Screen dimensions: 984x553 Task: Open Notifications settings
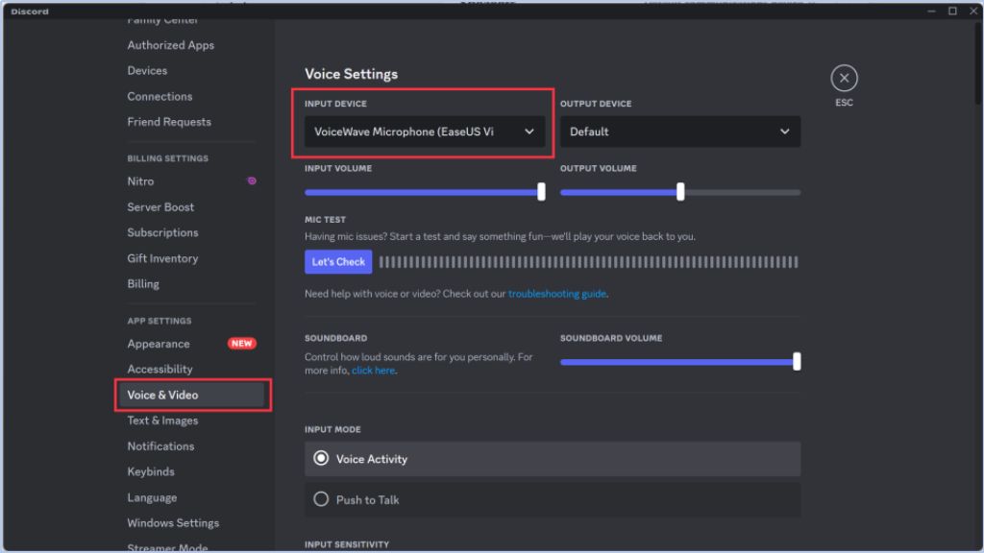pyautogui.click(x=160, y=446)
